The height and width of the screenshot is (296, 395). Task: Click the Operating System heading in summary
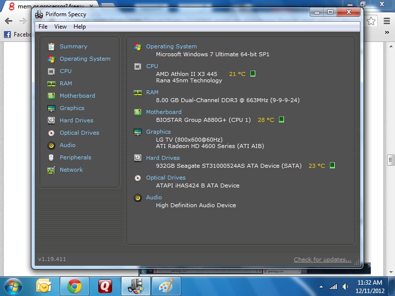171,46
